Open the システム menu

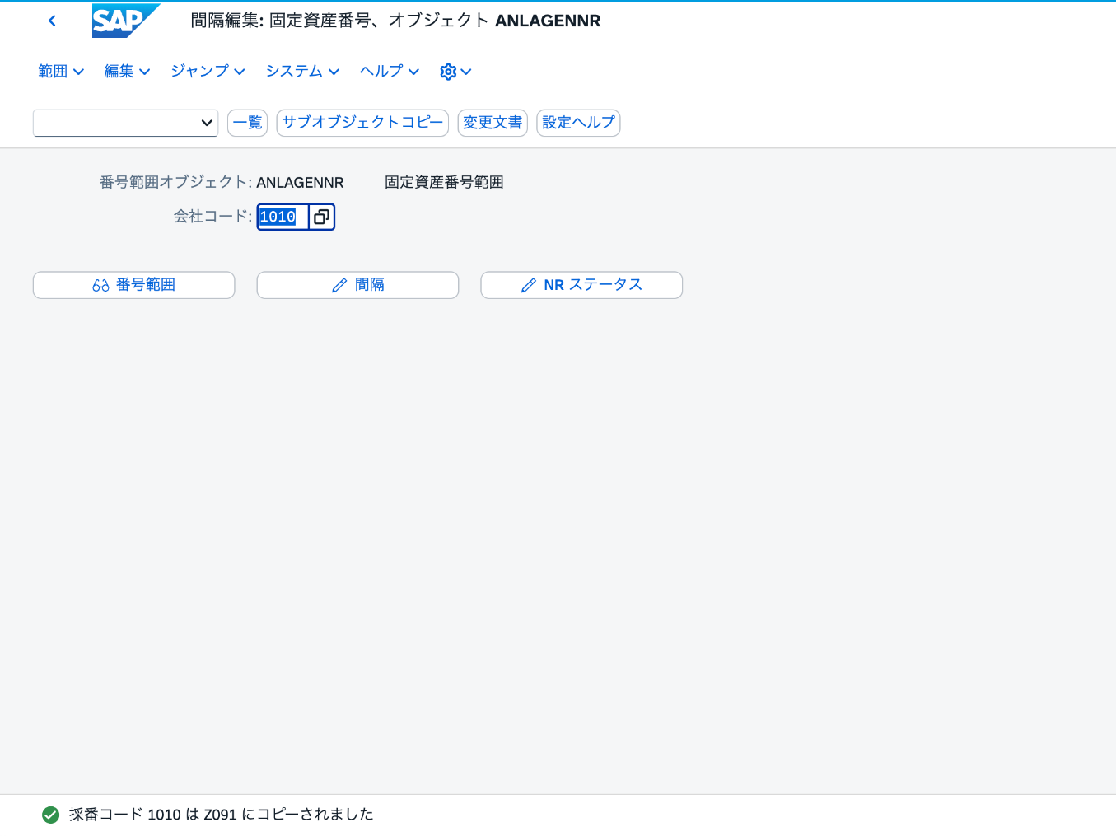click(x=302, y=72)
